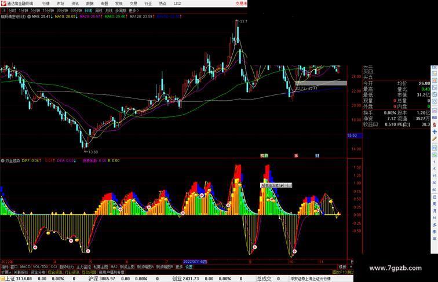Open the 关联报价 tab
The image size is (438, 282).
tap(21, 272)
